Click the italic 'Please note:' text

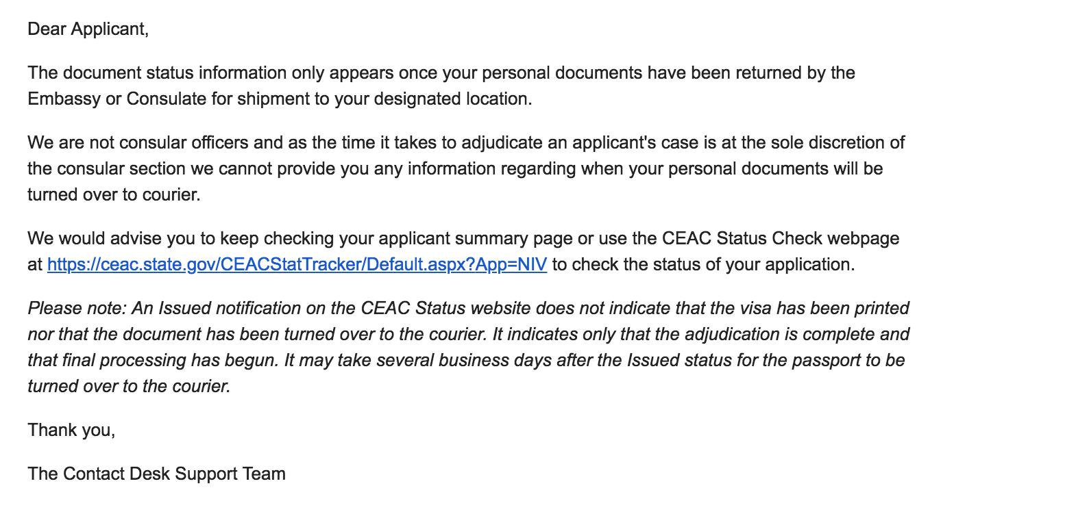[77, 308]
